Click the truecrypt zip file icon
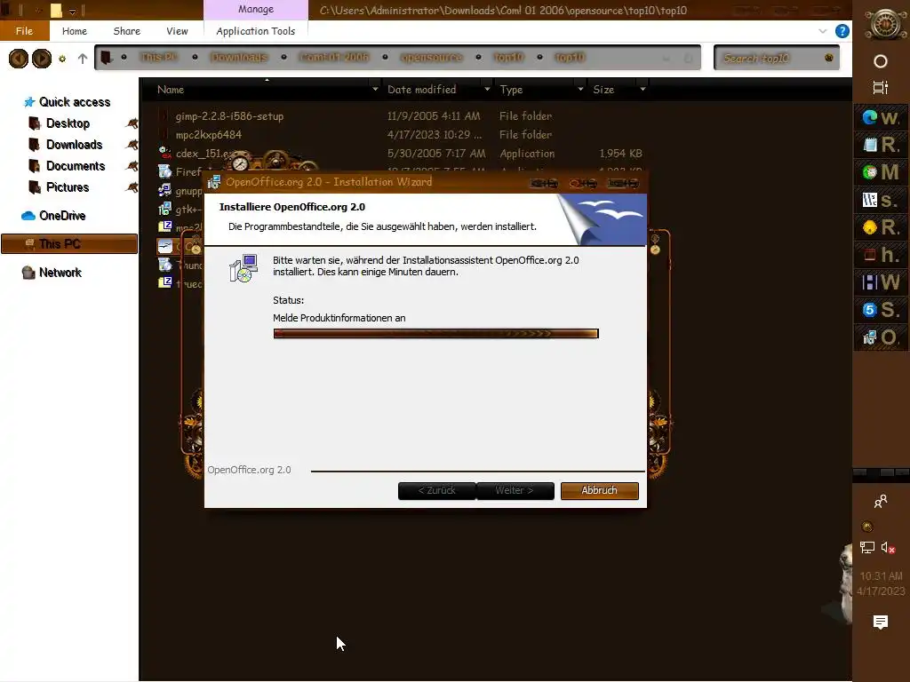 164,283
